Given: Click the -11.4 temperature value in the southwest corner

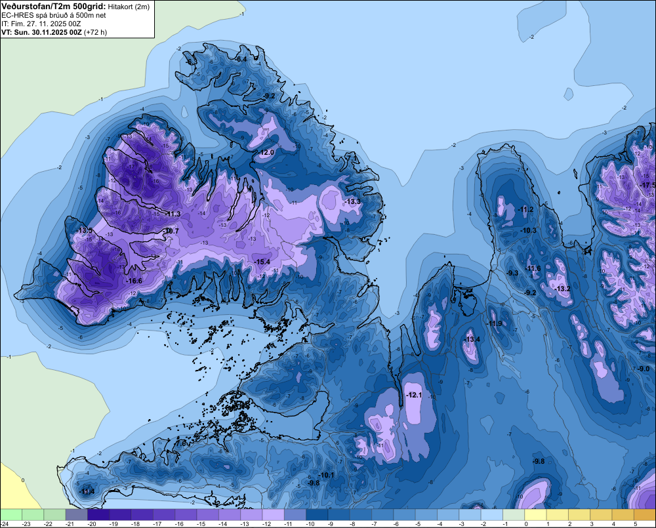Looking at the screenshot, I should (87, 491).
